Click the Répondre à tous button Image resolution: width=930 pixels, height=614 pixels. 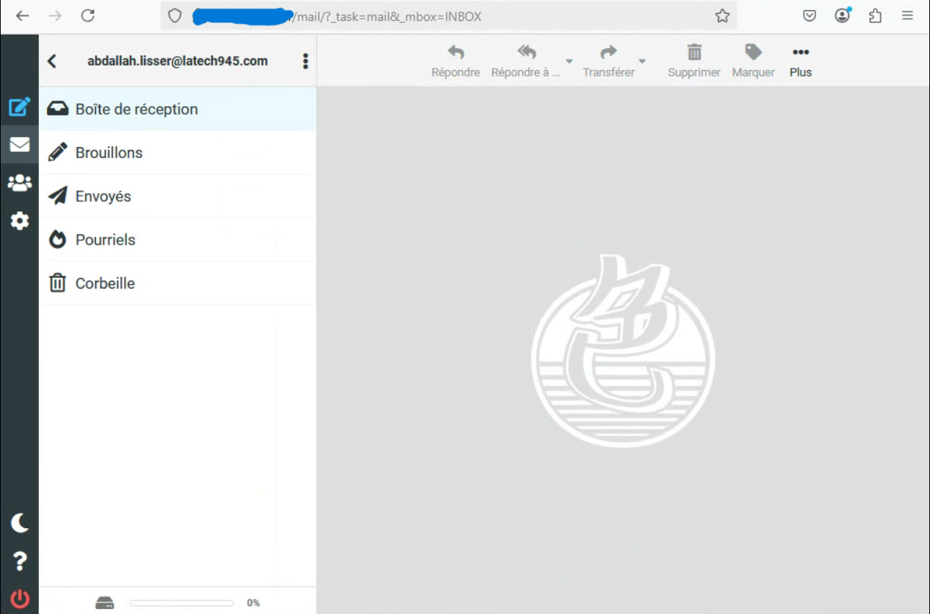click(x=526, y=61)
